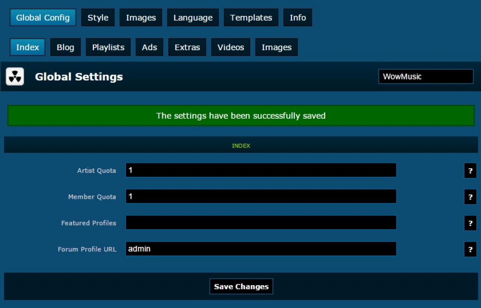Open the Templates tab
The width and height of the screenshot is (481, 308).
click(x=251, y=18)
